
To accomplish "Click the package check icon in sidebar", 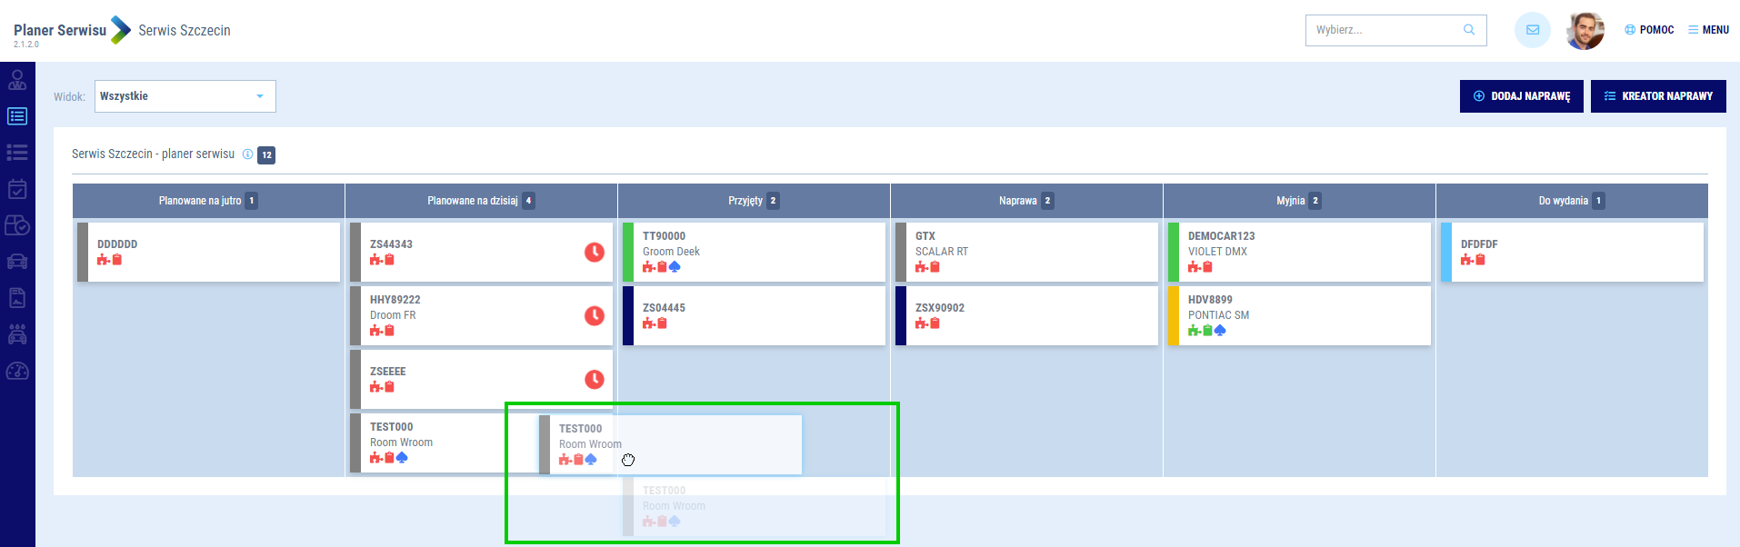I will (x=17, y=225).
